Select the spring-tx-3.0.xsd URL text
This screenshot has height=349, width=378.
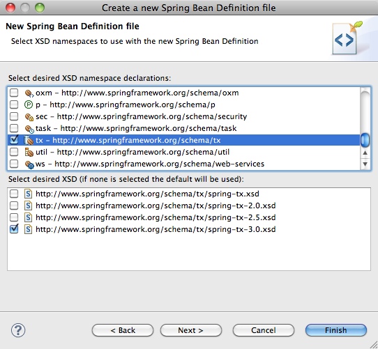tap(156, 229)
